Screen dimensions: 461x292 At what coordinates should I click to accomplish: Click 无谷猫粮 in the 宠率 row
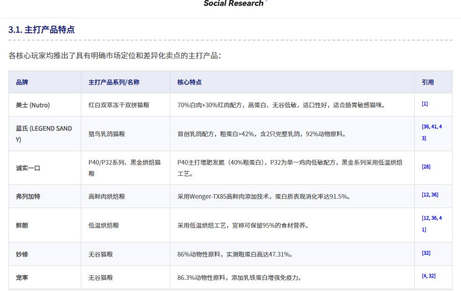click(x=101, y=278)
